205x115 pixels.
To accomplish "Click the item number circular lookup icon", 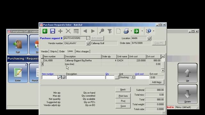I will coord(63,77).
